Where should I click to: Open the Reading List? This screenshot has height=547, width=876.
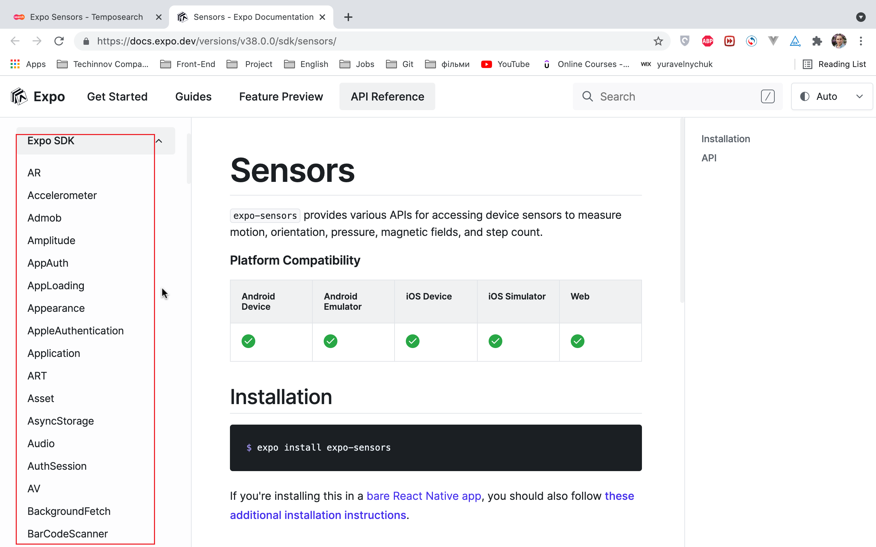pos(834,64)
